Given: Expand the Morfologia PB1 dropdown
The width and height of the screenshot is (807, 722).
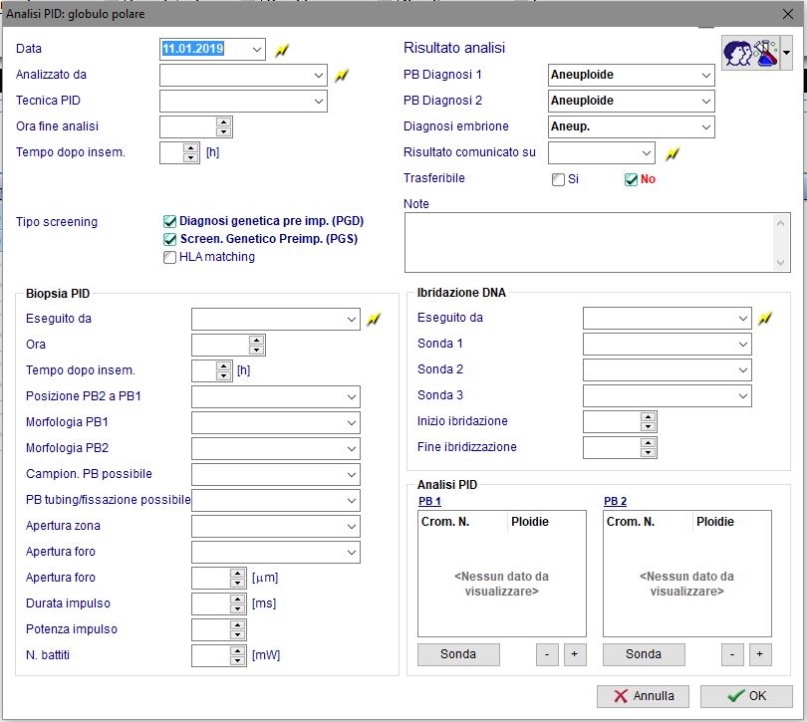Looking at the screenshot, I should click(352, 422).
